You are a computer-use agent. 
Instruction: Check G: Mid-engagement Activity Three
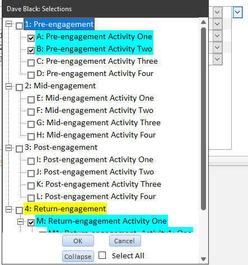pos(31,124)
